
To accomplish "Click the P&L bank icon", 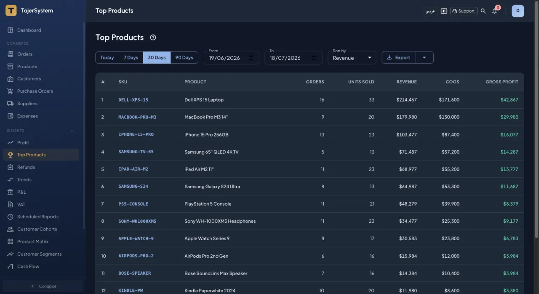I will click(10, 192).
